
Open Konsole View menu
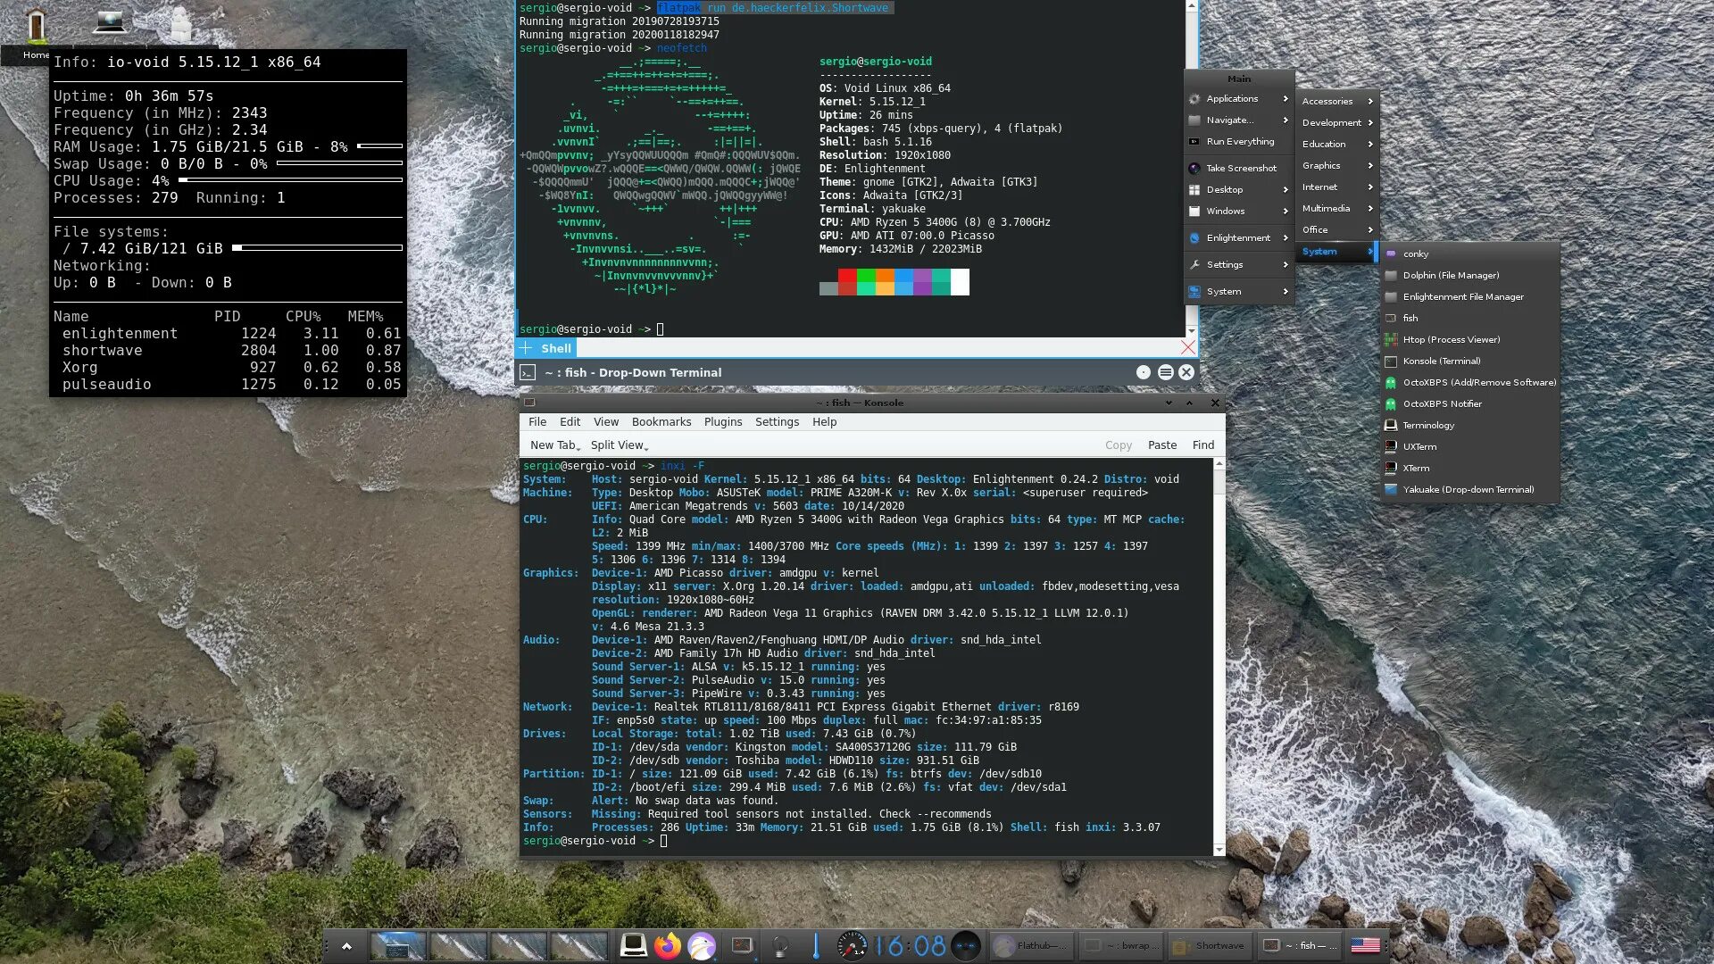605,421
